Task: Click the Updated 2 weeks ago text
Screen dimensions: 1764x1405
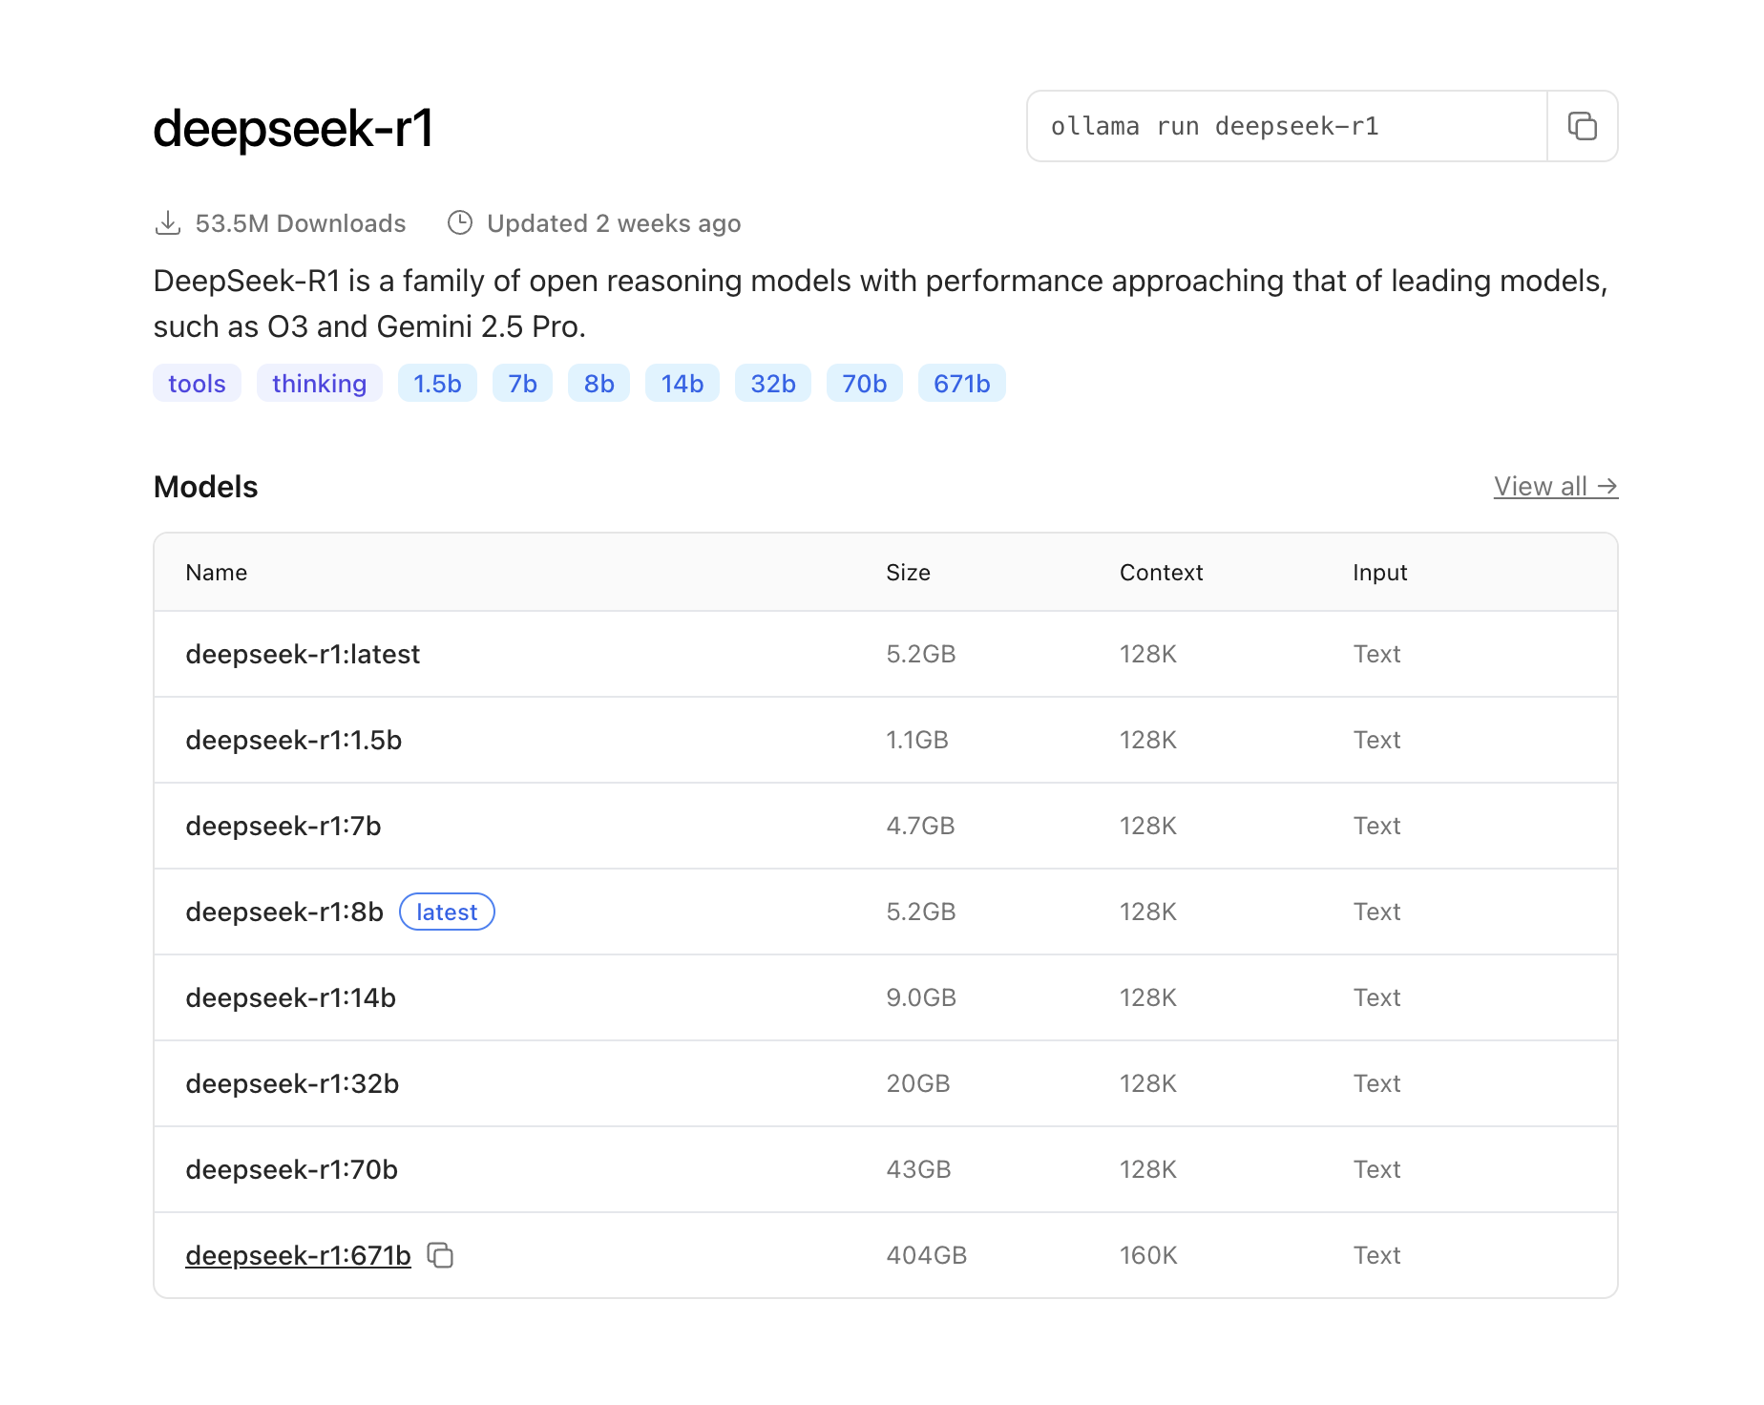Action: pos(614,223)
